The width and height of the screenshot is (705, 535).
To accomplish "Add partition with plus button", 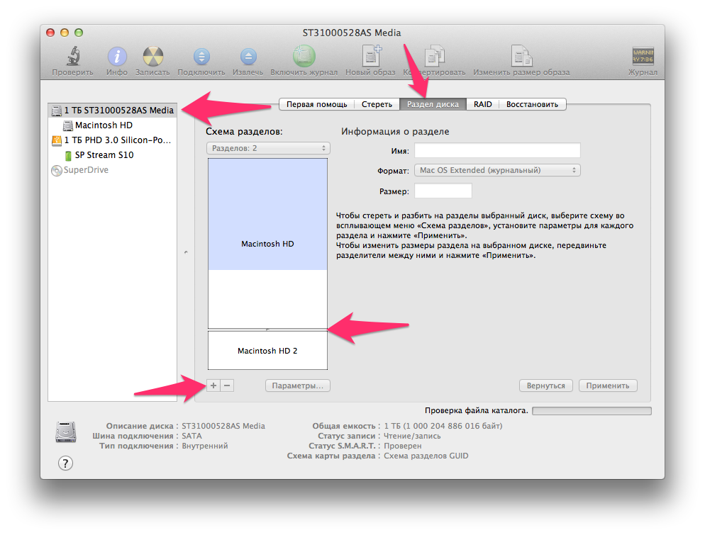I will click(x=213, y=385).
